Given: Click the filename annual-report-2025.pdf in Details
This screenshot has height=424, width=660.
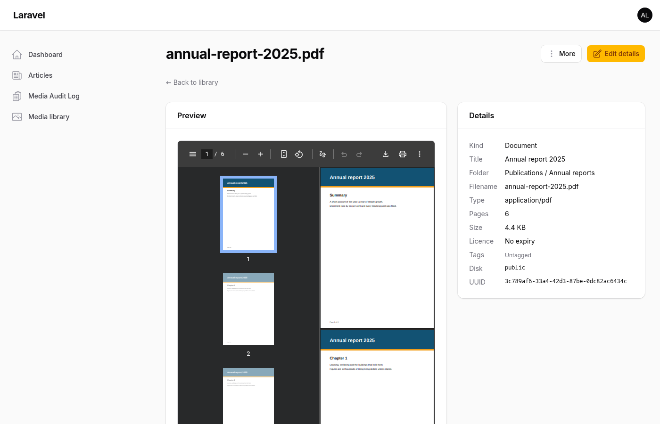Looking at the screenshot, I should (x=542, y=187).
